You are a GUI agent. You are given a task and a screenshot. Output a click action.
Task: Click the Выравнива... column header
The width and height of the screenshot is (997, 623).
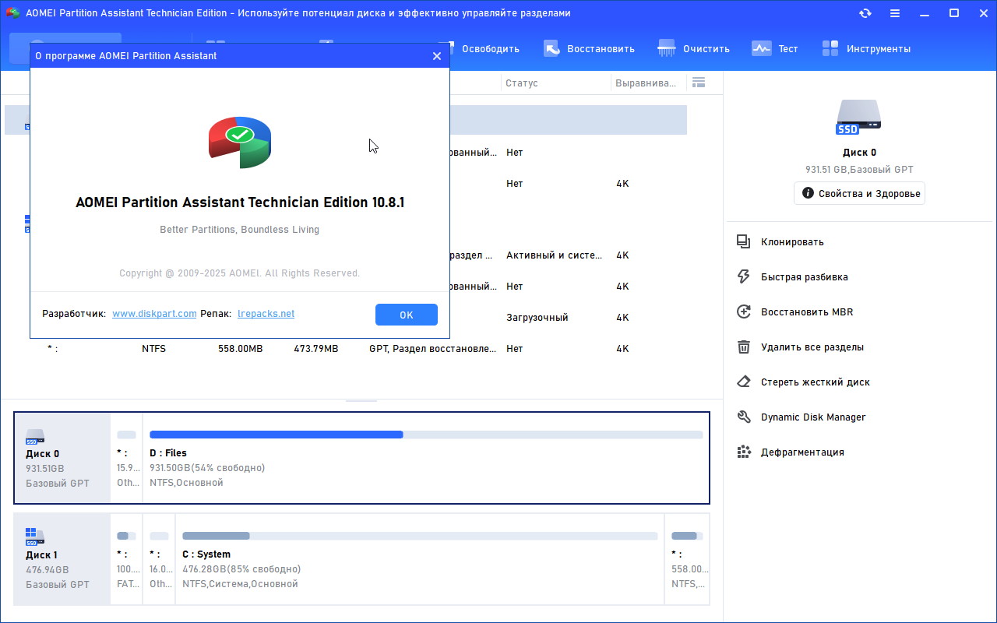[646, 83]
